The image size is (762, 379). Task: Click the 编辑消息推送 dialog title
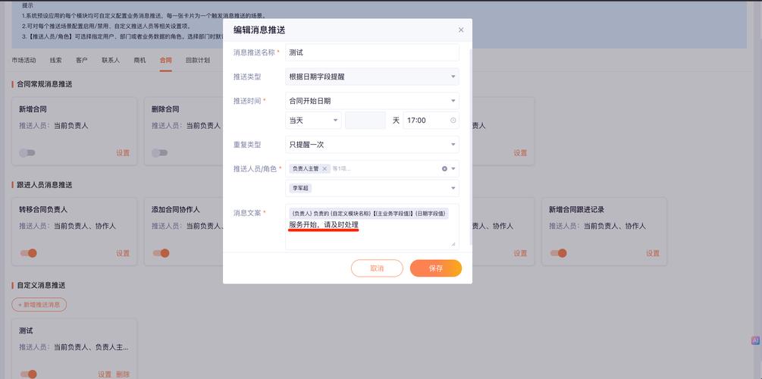pyautogui.click(x=259, y=30)
